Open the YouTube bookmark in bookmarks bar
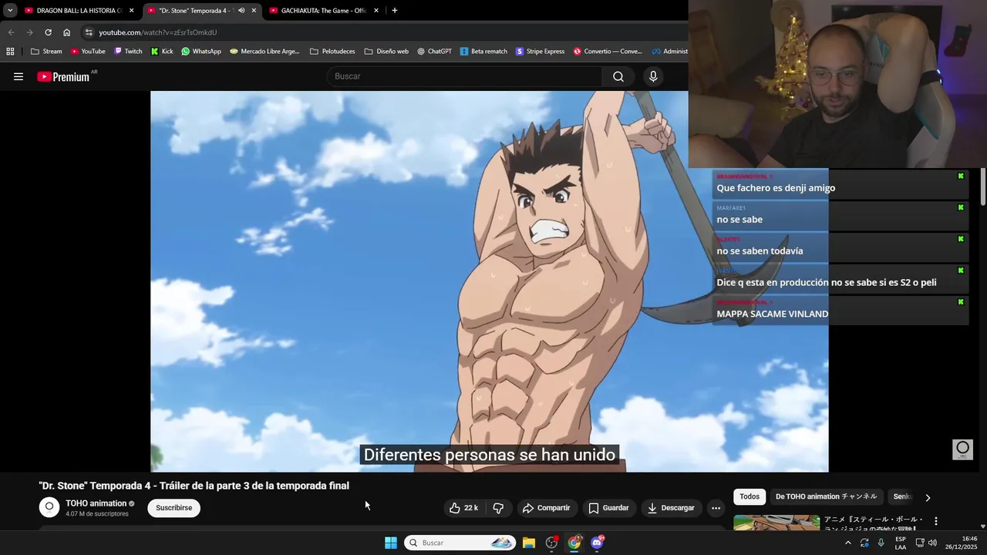Viewport: 987px width, 555px height. coord(88,52)
